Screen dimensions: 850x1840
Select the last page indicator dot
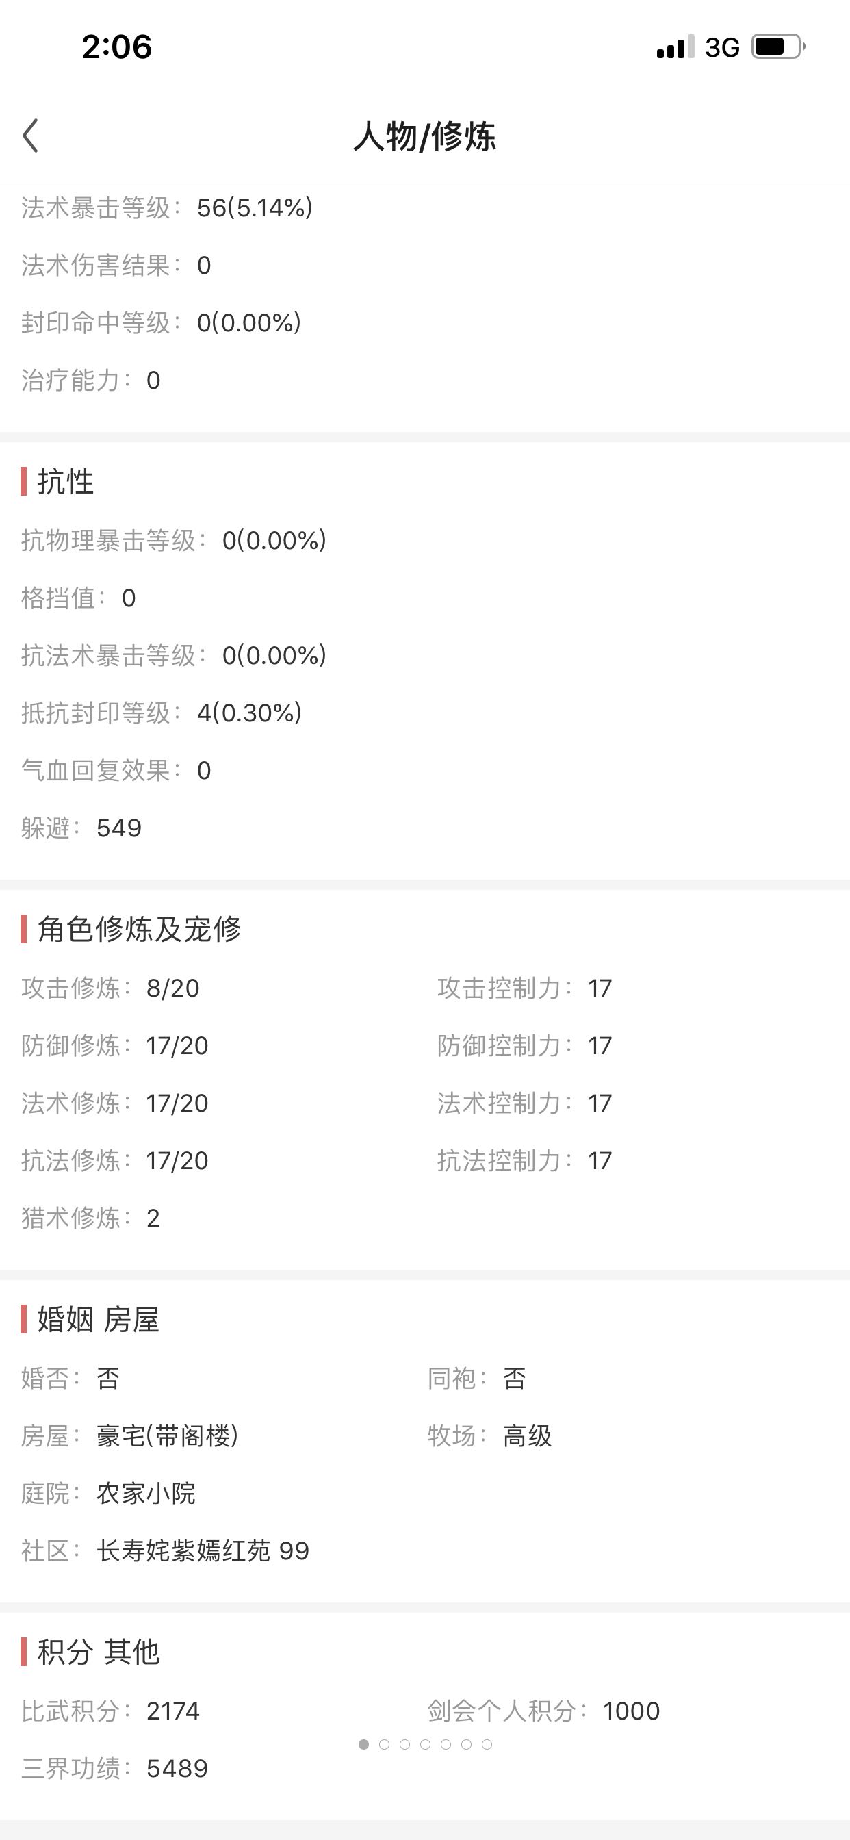(x=487, y=1744)
